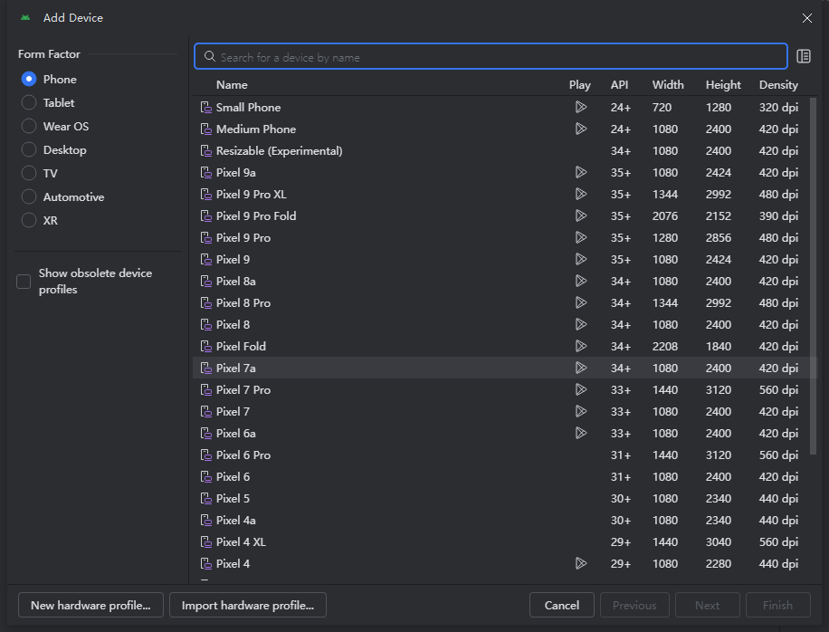
Task: Click the device details panel toggle icon
Action: tap(804, 57)
